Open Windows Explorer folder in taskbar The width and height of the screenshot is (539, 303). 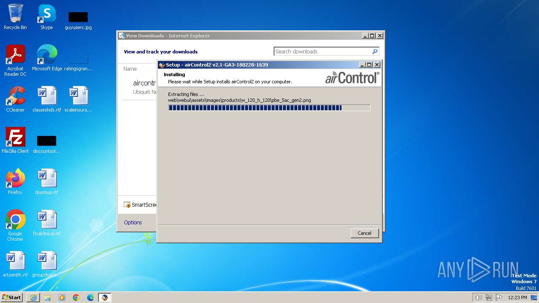pyautogui.click(x=48, y=298)
